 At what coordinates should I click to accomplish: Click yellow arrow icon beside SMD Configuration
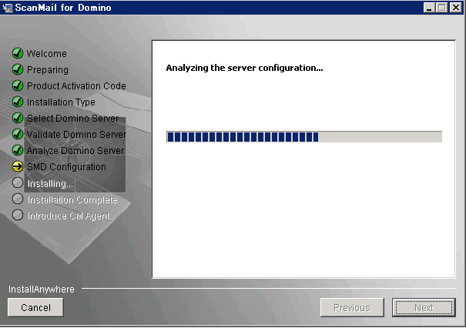[x=18, y=167]
